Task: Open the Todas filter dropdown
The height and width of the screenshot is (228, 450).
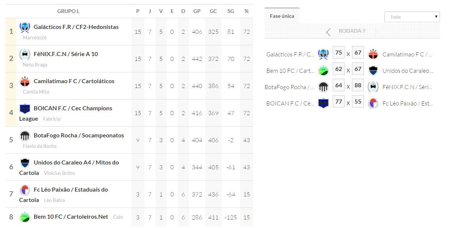Action: [412, 17]
